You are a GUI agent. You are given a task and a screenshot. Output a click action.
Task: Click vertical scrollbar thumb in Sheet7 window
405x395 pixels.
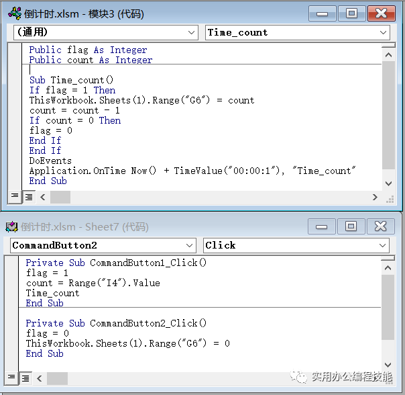point(388,307)
